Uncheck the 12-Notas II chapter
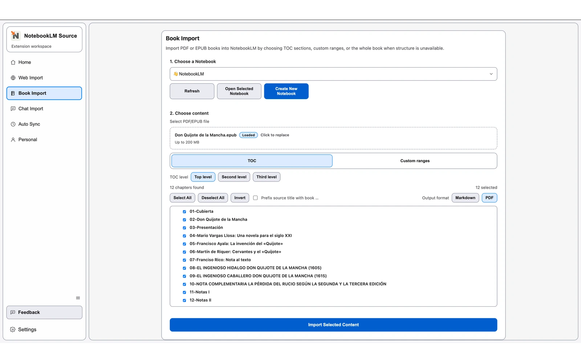 point(184,301)
